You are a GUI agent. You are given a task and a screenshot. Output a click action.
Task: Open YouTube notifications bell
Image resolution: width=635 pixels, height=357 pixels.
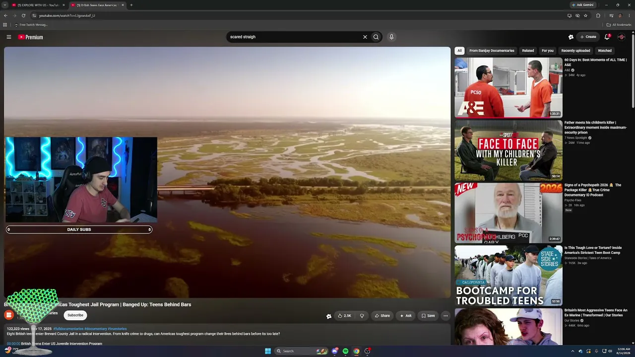tap(607, 37)
